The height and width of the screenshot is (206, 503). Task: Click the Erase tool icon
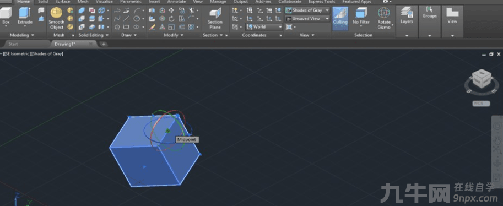(152, 27)
